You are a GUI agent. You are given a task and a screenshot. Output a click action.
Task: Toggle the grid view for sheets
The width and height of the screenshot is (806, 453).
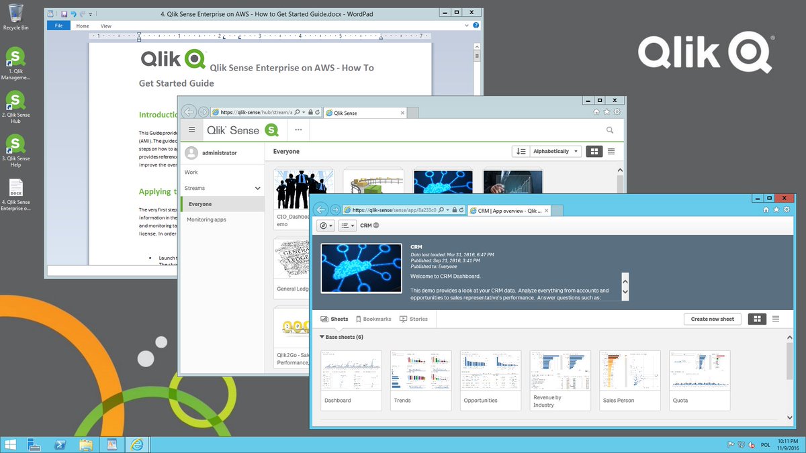tap(757, 319)
